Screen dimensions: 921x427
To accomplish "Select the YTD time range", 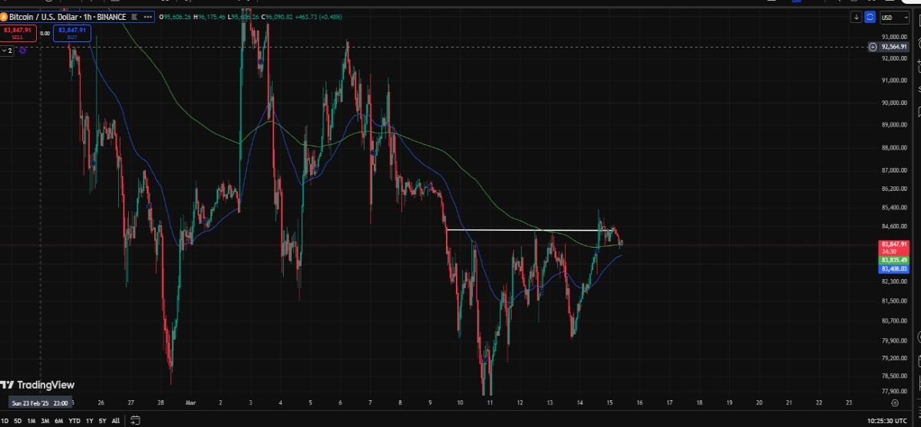I will [x=74, y=421].
